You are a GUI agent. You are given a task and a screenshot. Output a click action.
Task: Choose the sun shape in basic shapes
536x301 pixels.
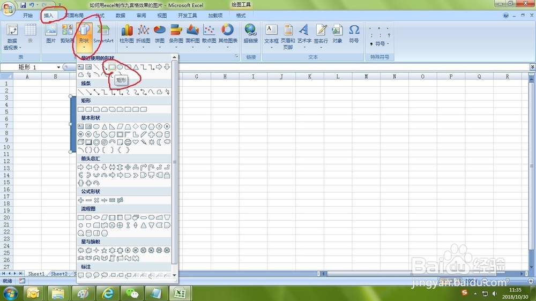pyautogui.click(x=152, y=142)
